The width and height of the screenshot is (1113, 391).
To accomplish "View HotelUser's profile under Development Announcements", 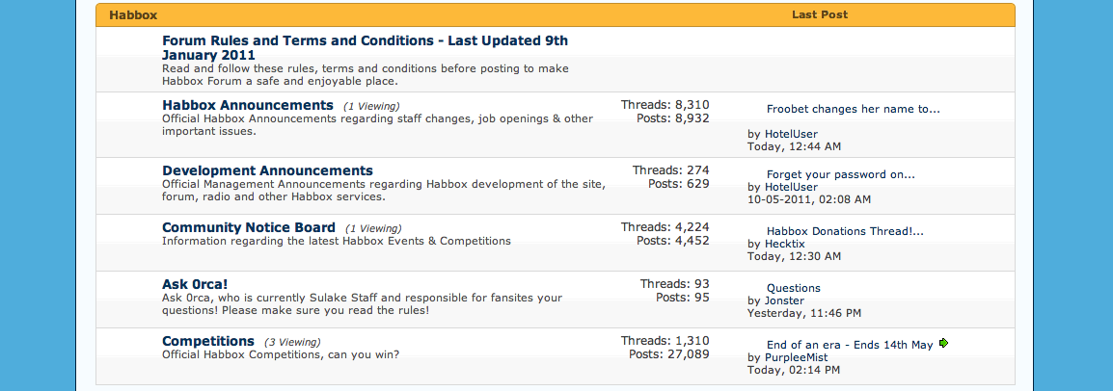I will pos(791,187).
